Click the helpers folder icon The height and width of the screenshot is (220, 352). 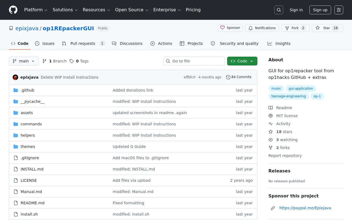coord(16,135)
